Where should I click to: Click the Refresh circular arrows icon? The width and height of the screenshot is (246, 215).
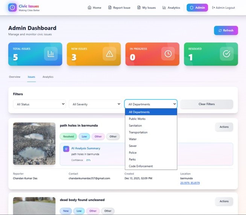pos(220,30)
